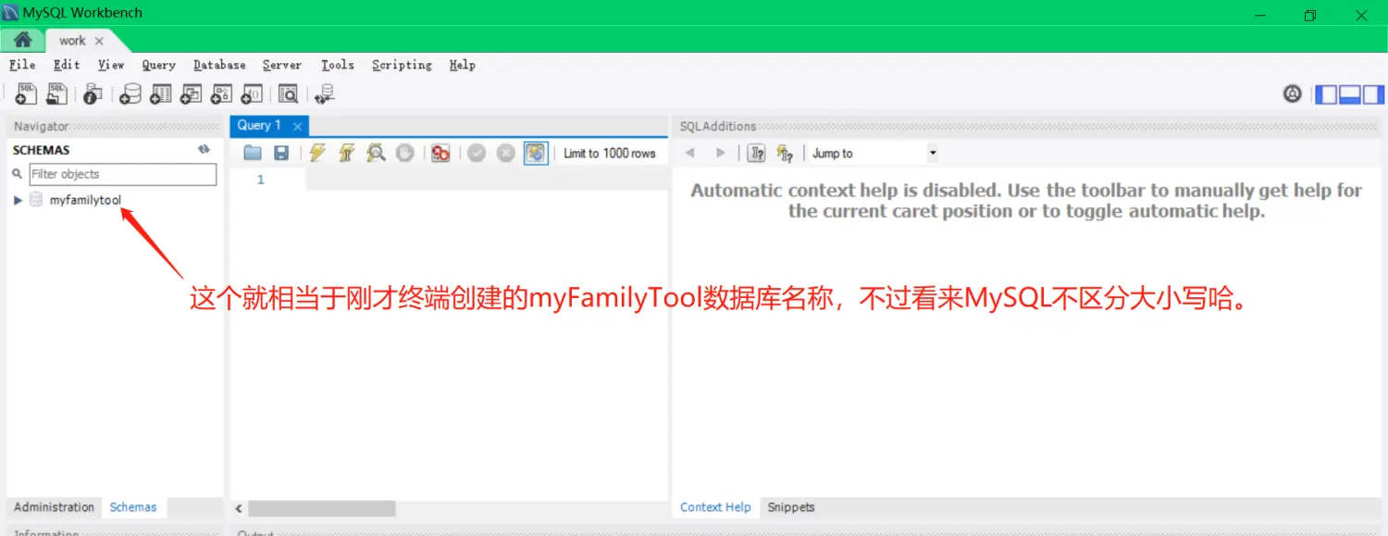The image size is (1388, 536).
Task: Switch to the Snippets tab
Action: pos(791,507)
